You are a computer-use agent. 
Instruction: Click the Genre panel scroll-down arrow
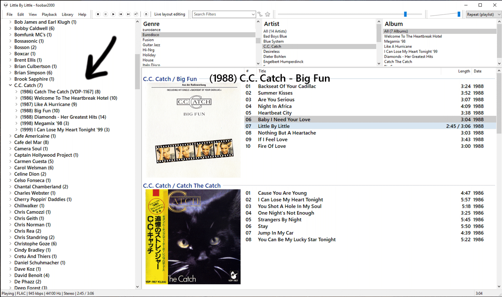258,63
